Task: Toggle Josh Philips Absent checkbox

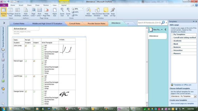Action: point(34,76)
